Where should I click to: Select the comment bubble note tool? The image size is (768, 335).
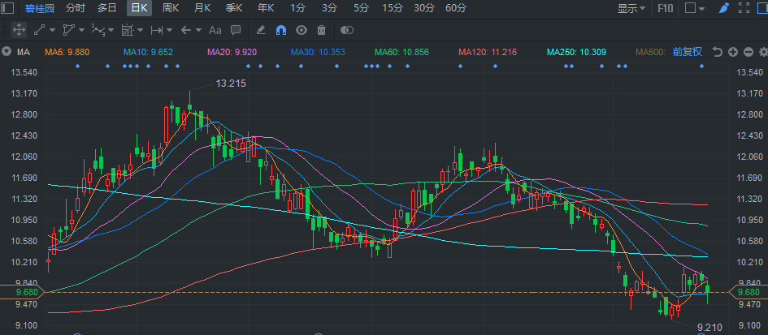point(236,30)
